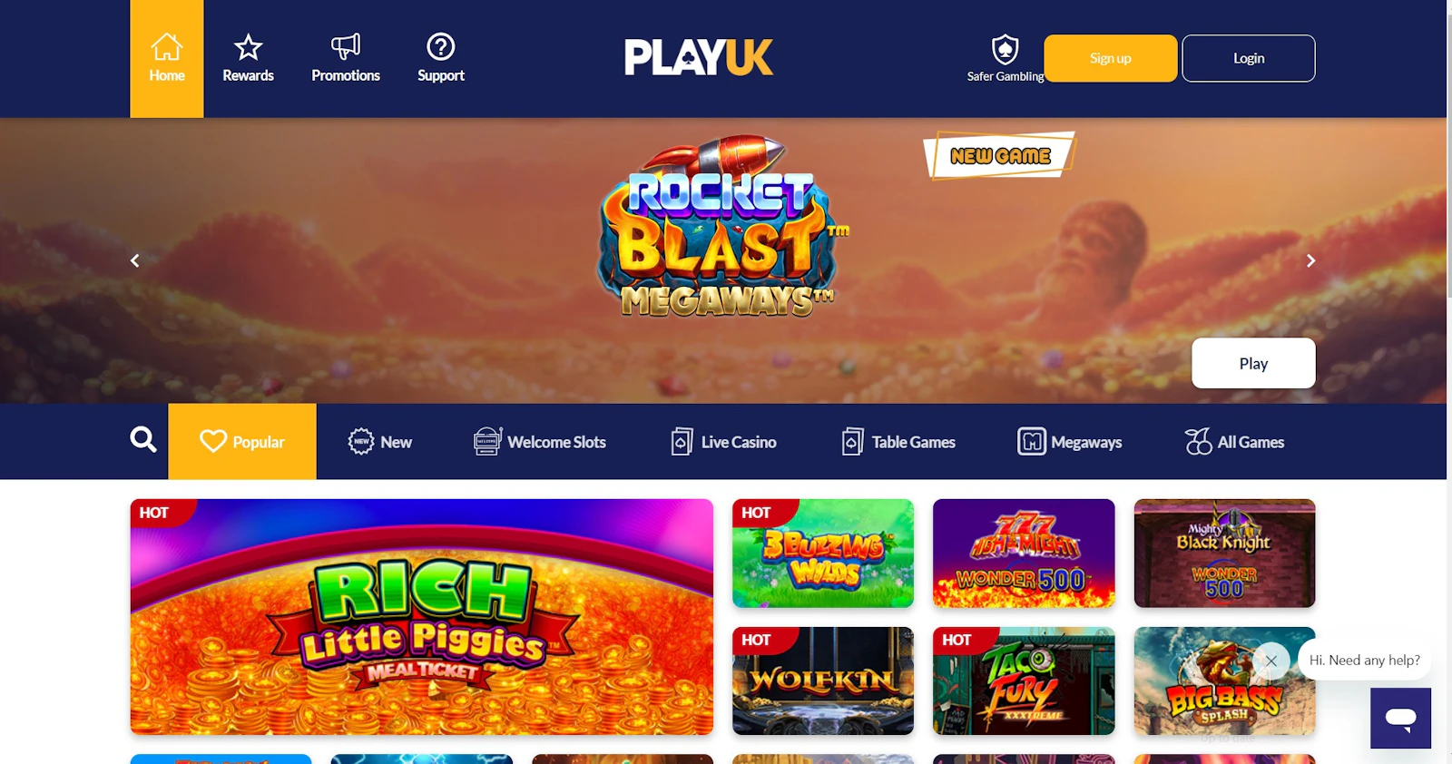Image resolution: width=1452 pixels, height=764 pixels.
Task: Dismiss the 'Need any help?' chat bubble
Action: pyautogui.click(x=1271, y=661)
